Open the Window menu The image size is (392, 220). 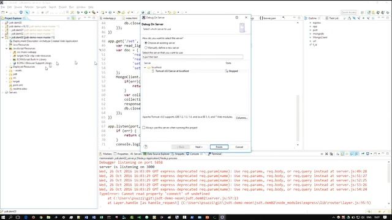click(x=81, y=7)
